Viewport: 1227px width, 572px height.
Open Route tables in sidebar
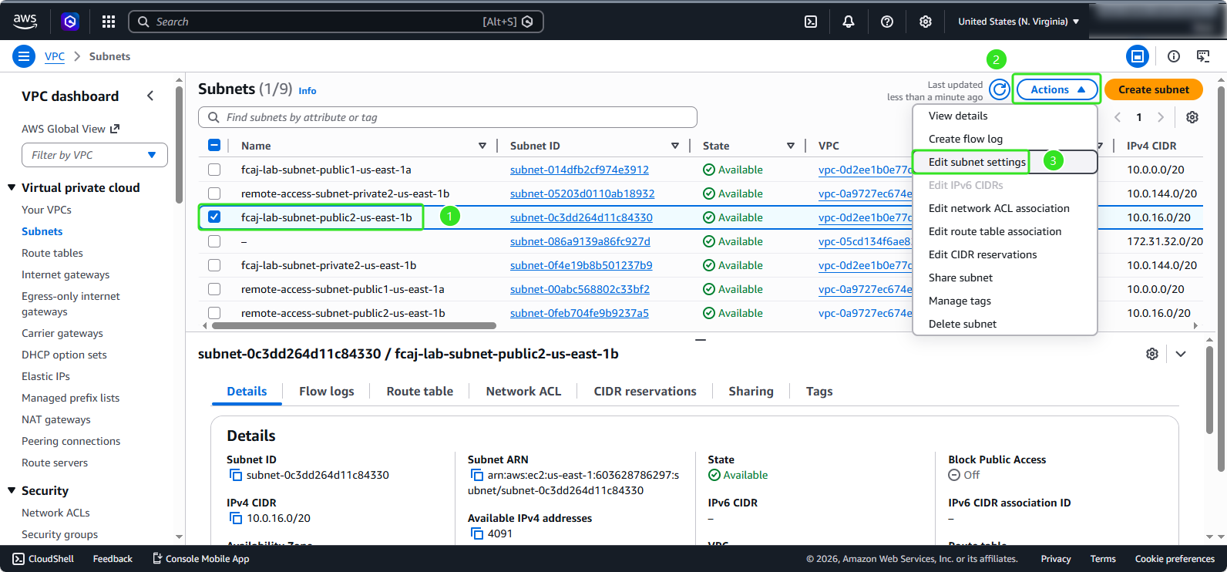52,253
